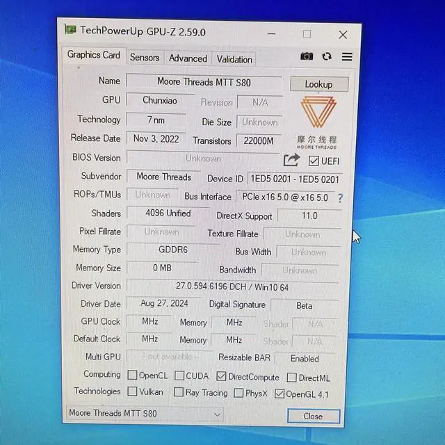Image resolution: width=445 pixels, height=445 pixels.
Task: Click the Default Clock MHz field
Action: 149,339
